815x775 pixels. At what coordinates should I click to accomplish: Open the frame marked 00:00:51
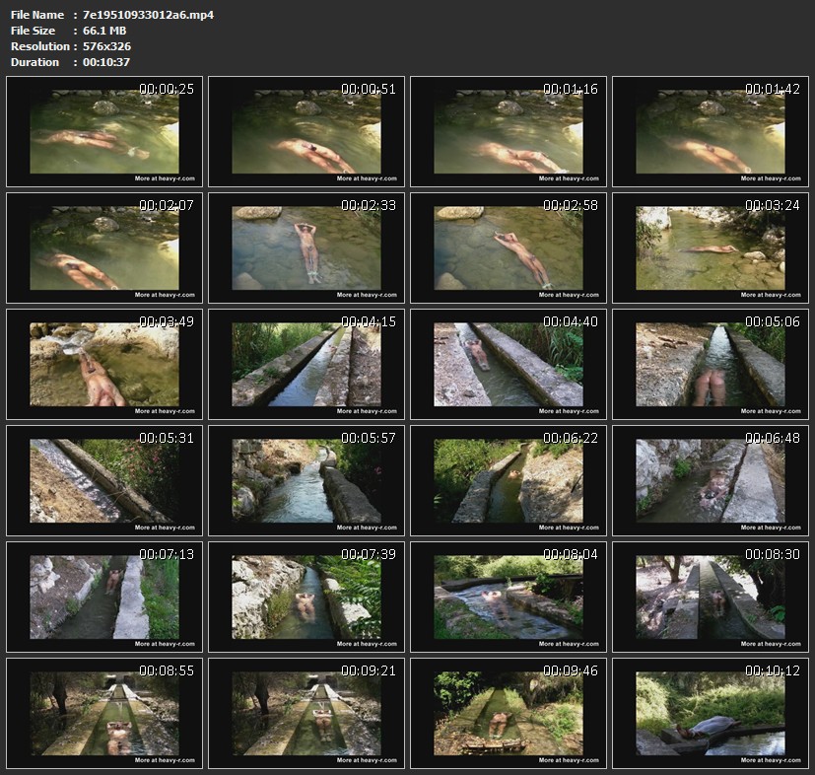pos(306,132)
